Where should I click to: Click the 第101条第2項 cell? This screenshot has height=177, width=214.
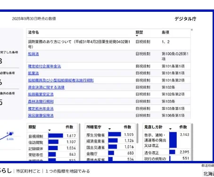[173, 80]
